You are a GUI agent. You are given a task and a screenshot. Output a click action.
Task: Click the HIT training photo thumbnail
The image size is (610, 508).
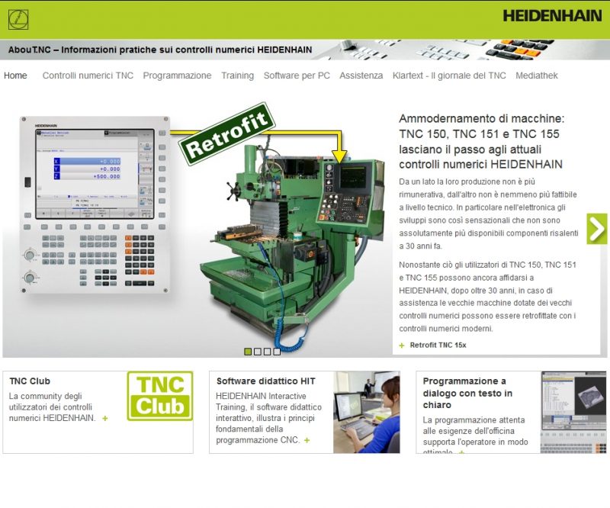pos(367,412)
